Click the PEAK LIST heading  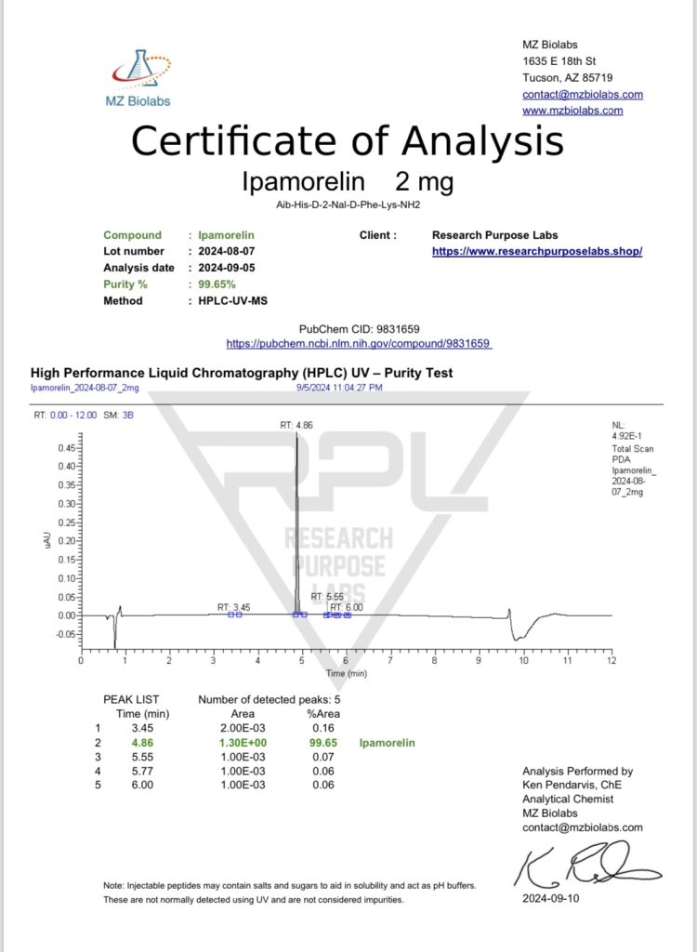pyautogui.click(x=131, y=699)
